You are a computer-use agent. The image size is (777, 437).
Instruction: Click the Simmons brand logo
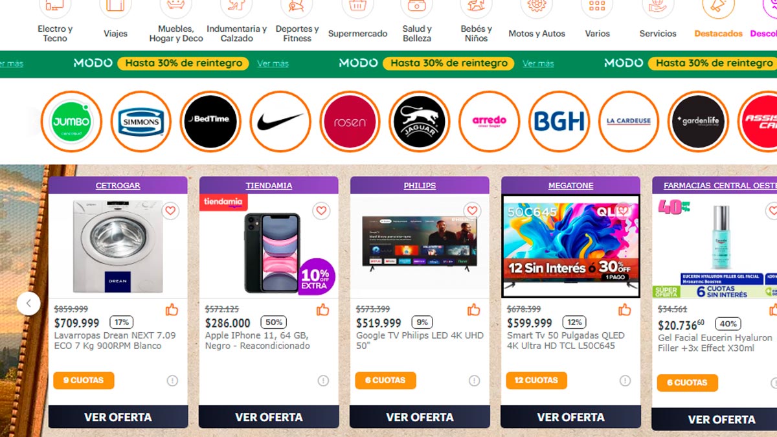coord(141,122)
